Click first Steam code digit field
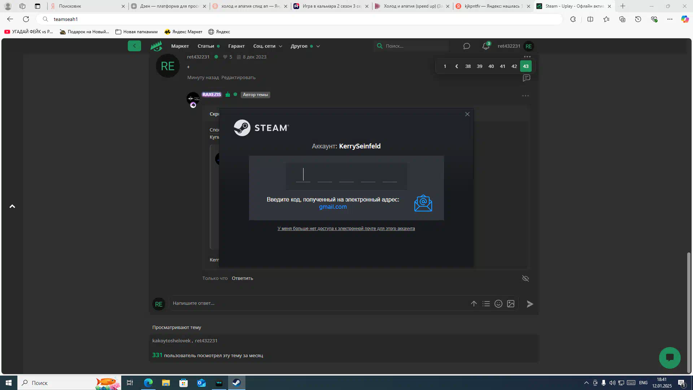Screen dimensions: 693x390 pos(303,175)
